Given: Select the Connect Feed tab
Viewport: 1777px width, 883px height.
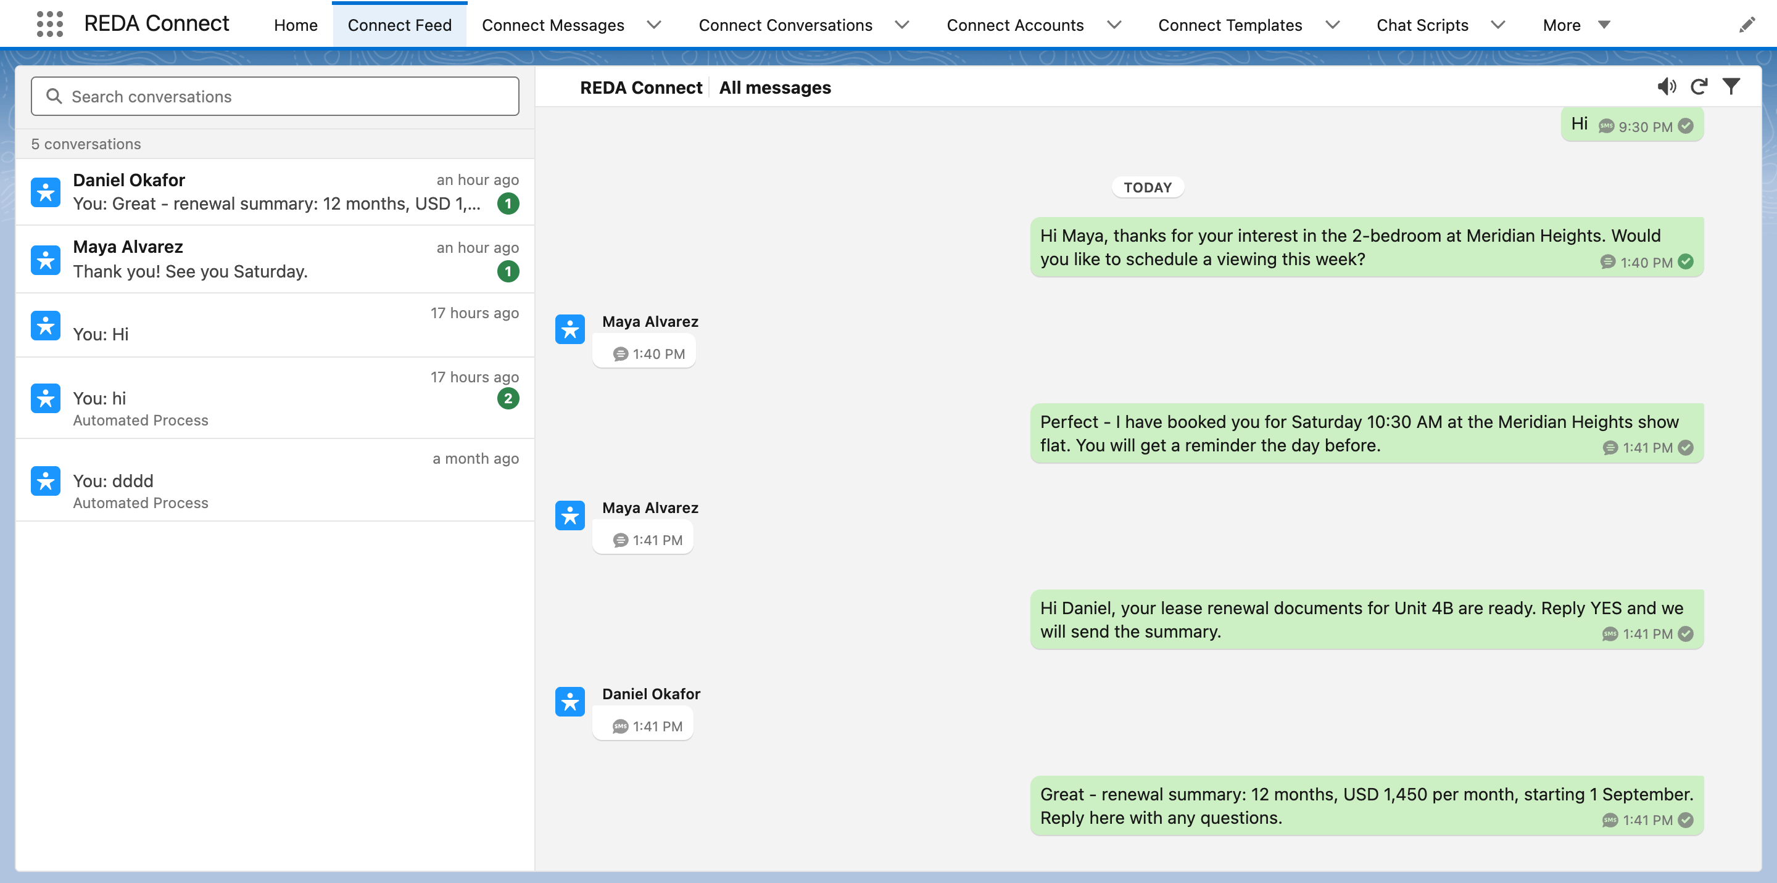Looking at the screenshot, I should click(x=399, y=25).
